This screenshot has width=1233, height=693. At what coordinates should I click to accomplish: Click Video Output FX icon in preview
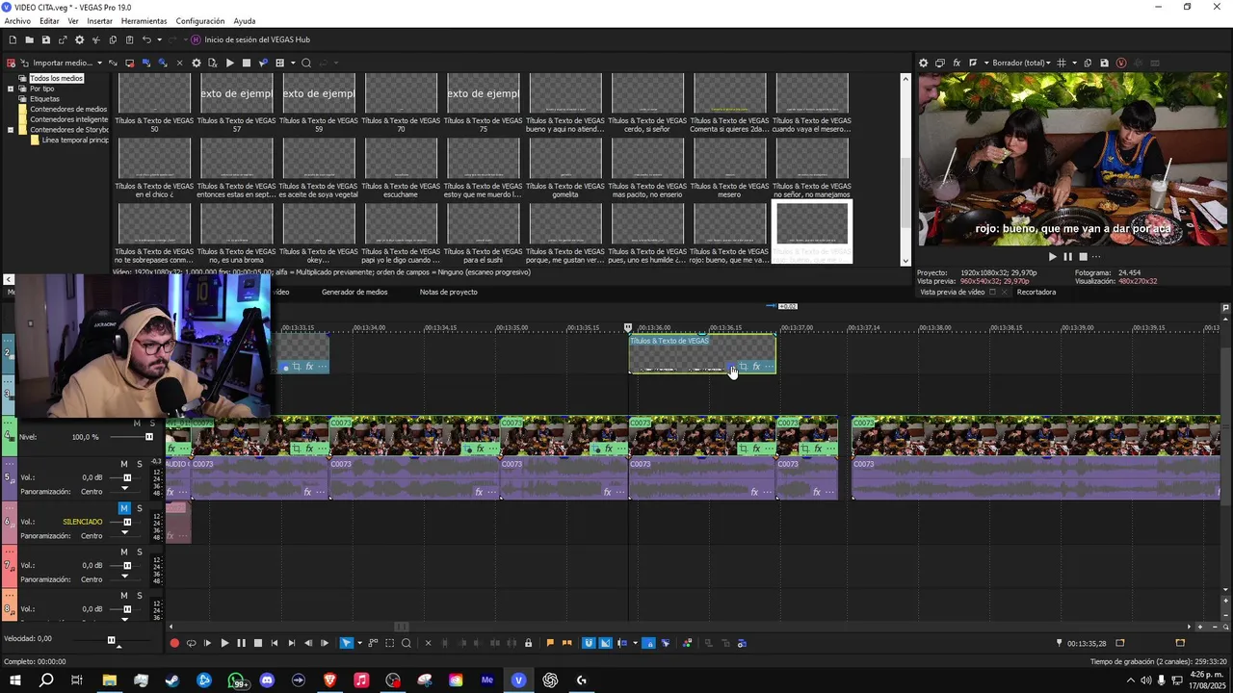coord(957,63)
